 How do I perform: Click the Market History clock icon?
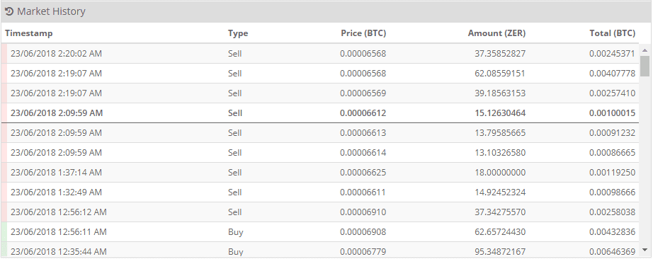[9, 11]
